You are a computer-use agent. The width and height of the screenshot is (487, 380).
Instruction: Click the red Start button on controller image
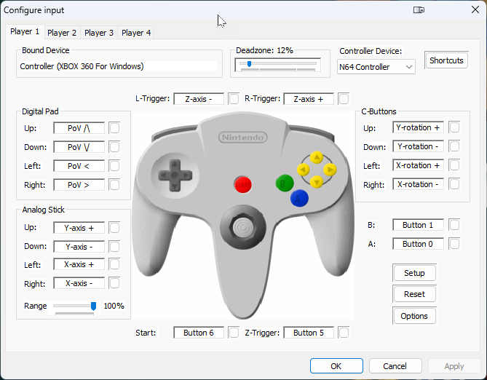point(243,184)
